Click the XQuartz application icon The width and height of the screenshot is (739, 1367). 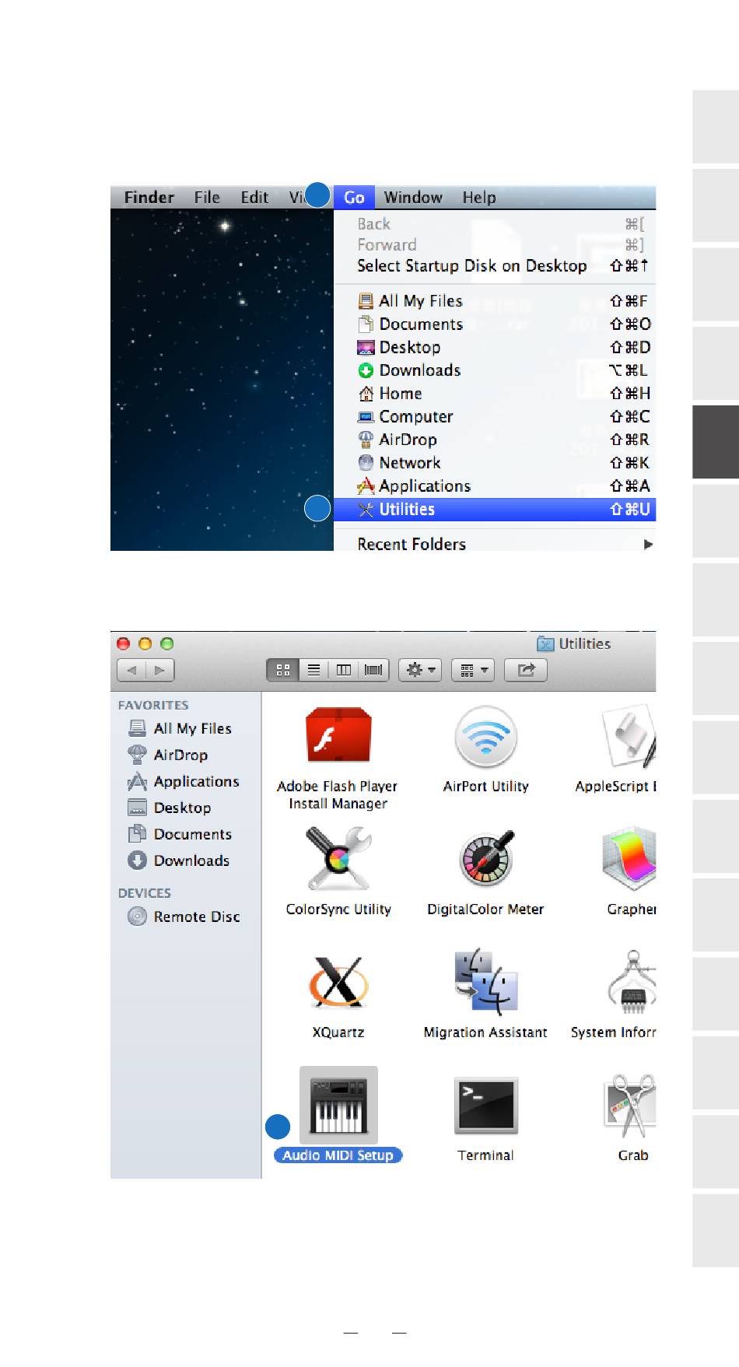click(x=338, y=983)
